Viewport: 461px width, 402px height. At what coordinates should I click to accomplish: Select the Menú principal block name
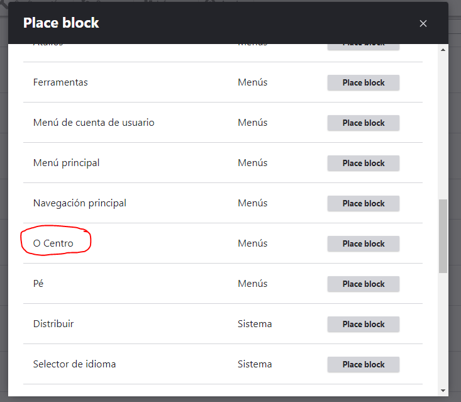tap(66, 163)
